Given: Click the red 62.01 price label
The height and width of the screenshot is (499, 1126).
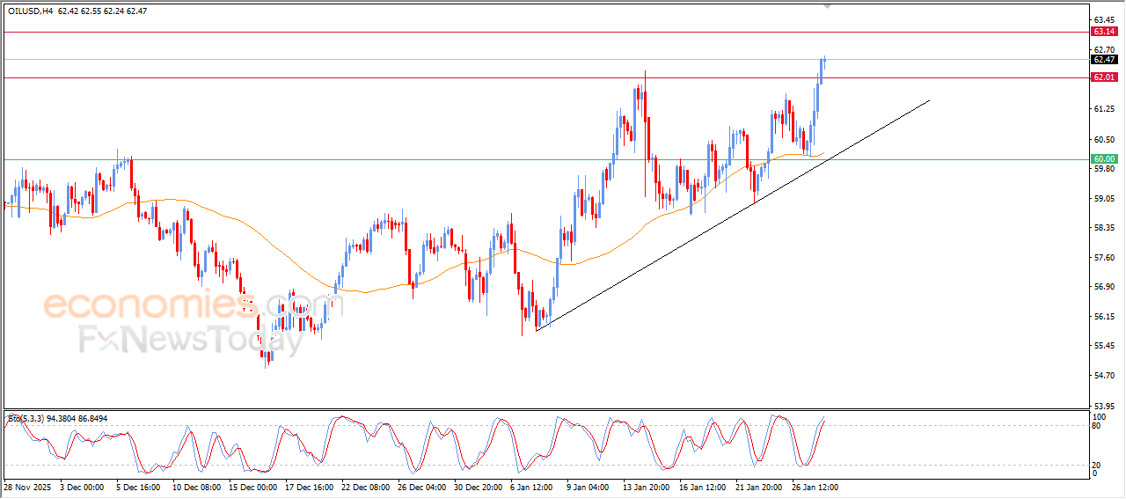Looking at the screenshot, I should coord(1103,77).
